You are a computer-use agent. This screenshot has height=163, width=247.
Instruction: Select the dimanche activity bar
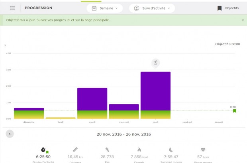pos(29,113)
